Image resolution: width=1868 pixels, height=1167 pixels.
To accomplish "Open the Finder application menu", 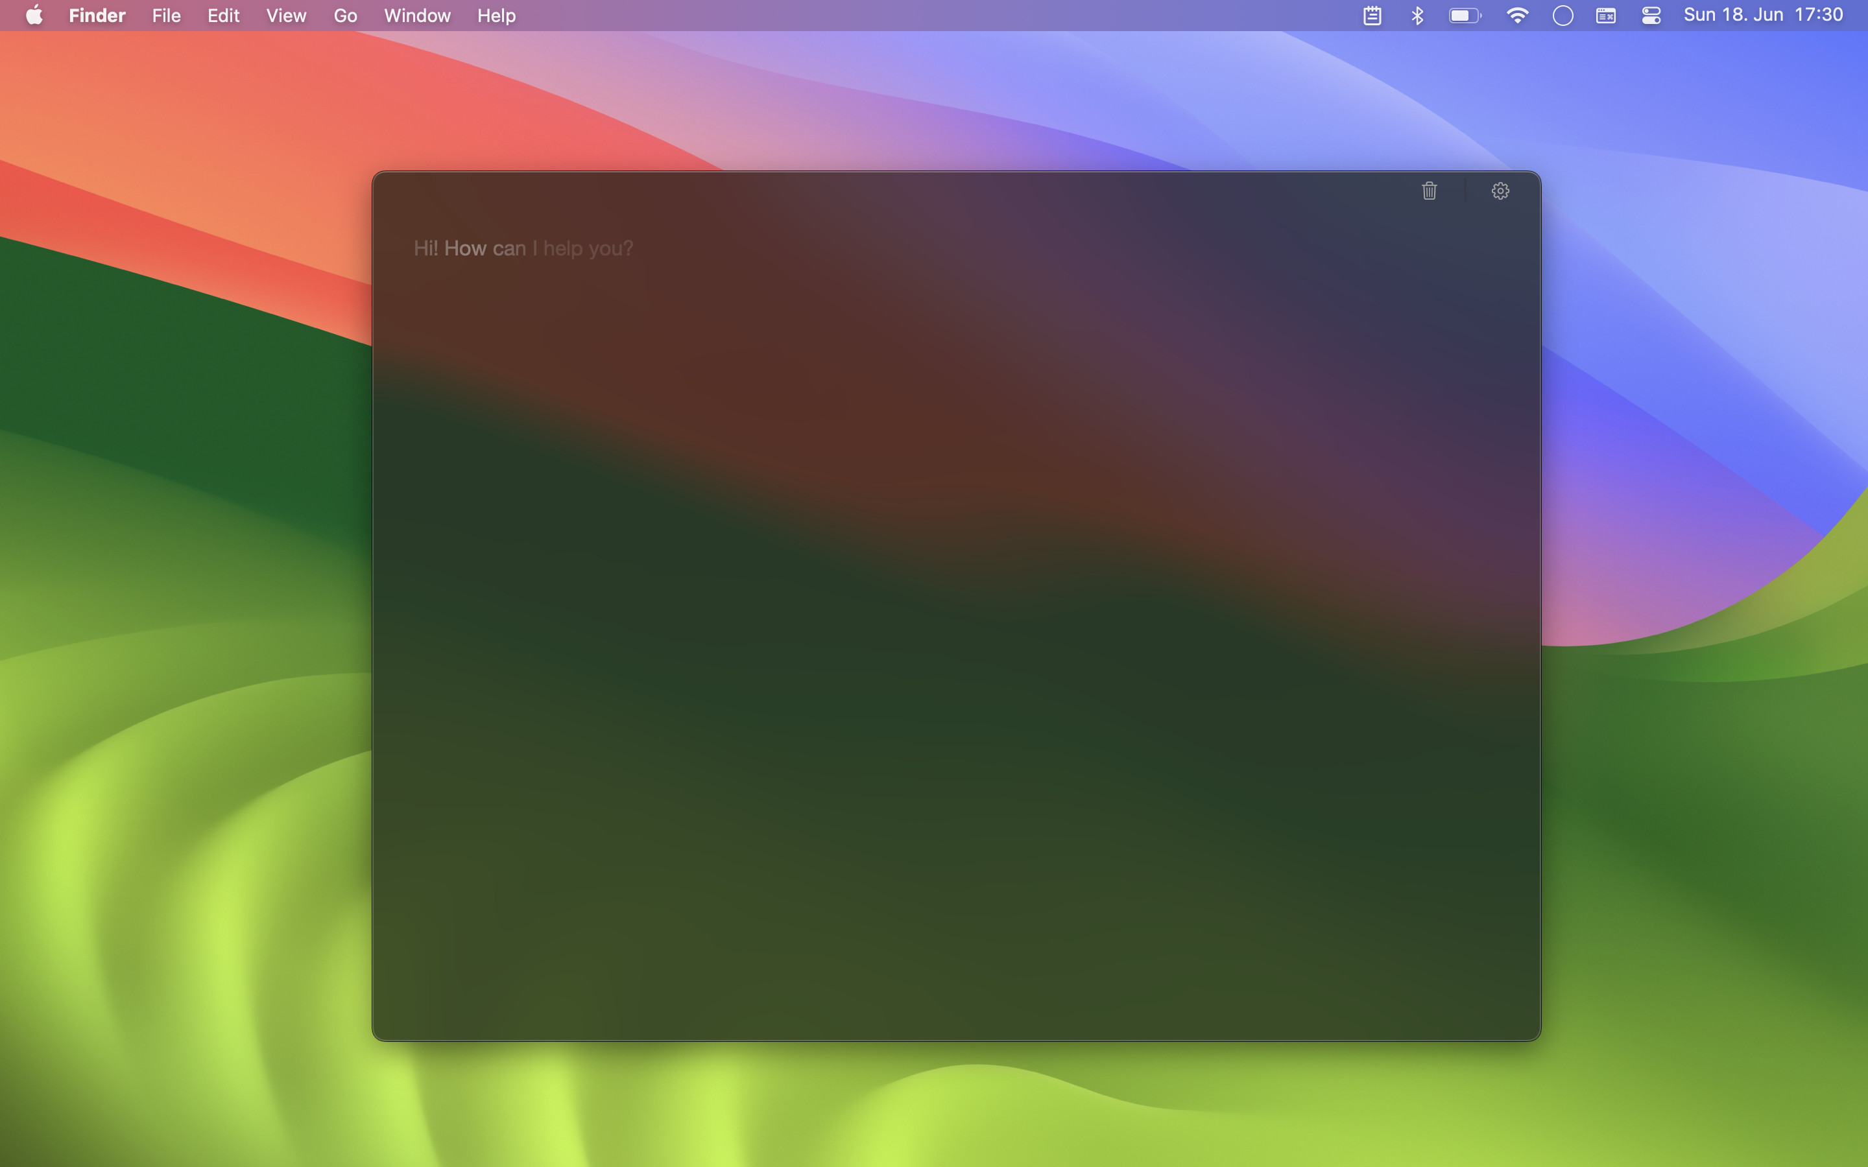I will (97, 16).
